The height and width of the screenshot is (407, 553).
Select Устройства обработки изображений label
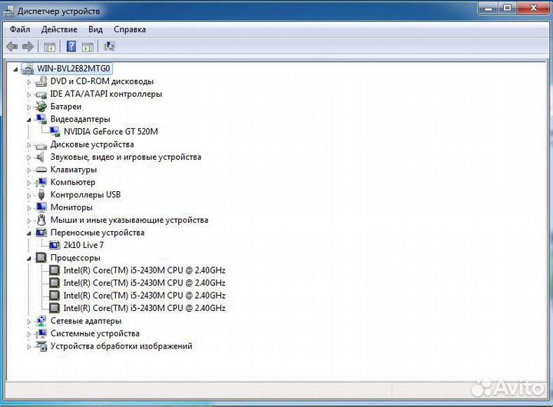click(121, 346)
